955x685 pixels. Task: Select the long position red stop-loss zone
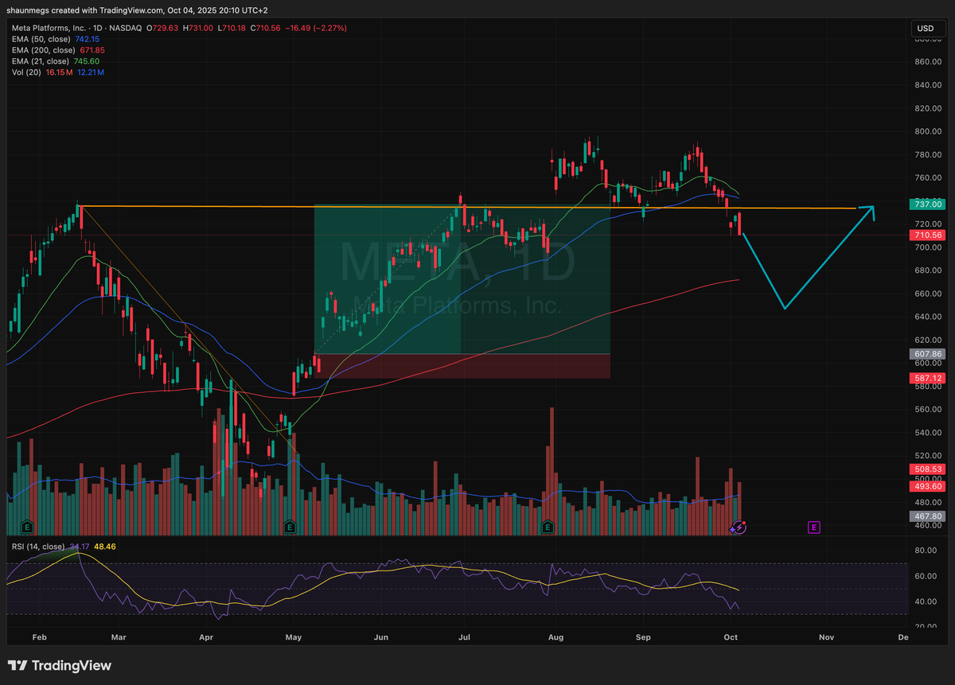click(462, 366)
